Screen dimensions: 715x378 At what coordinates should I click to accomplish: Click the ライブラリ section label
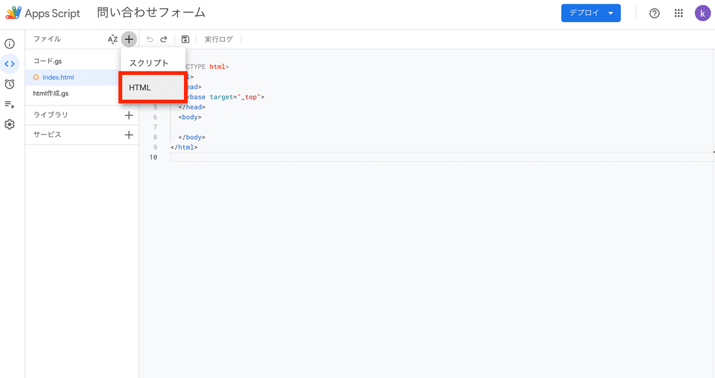coord(51,115)
